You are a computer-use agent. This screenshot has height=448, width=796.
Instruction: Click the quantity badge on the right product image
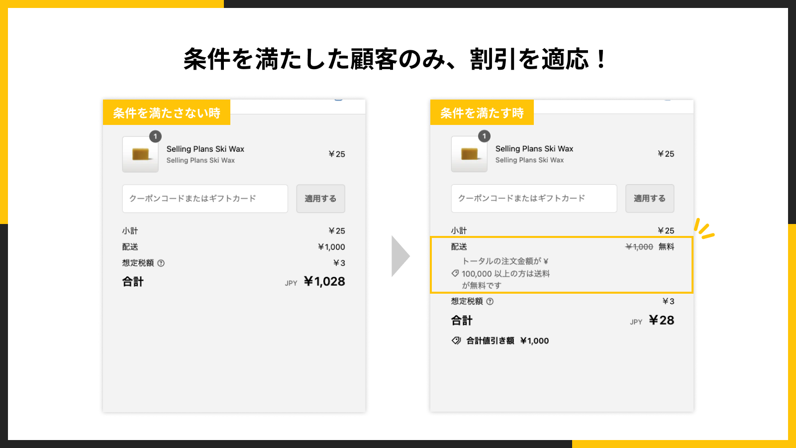point(484,136)
